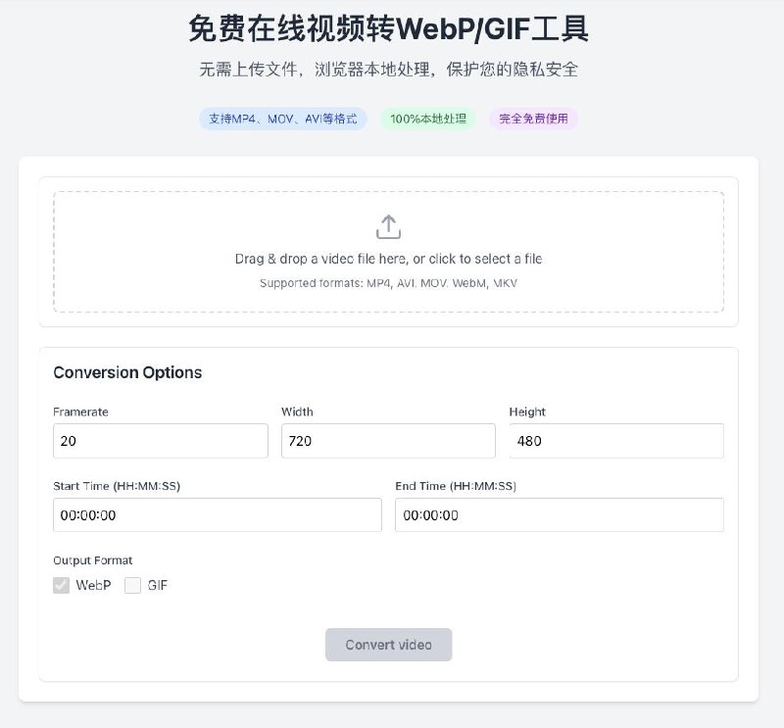
Task: Disable the WebP output format checkbox
Action: click(61, 585)
